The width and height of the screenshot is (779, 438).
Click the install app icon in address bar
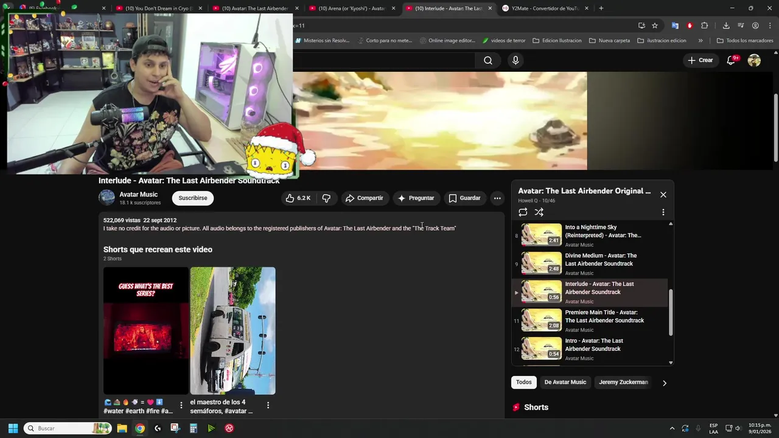click(641, 26)
